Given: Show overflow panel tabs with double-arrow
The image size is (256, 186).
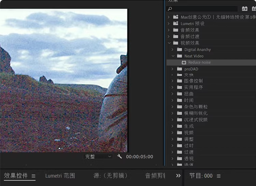Looking at the screenshot, I should coord(178,176).
